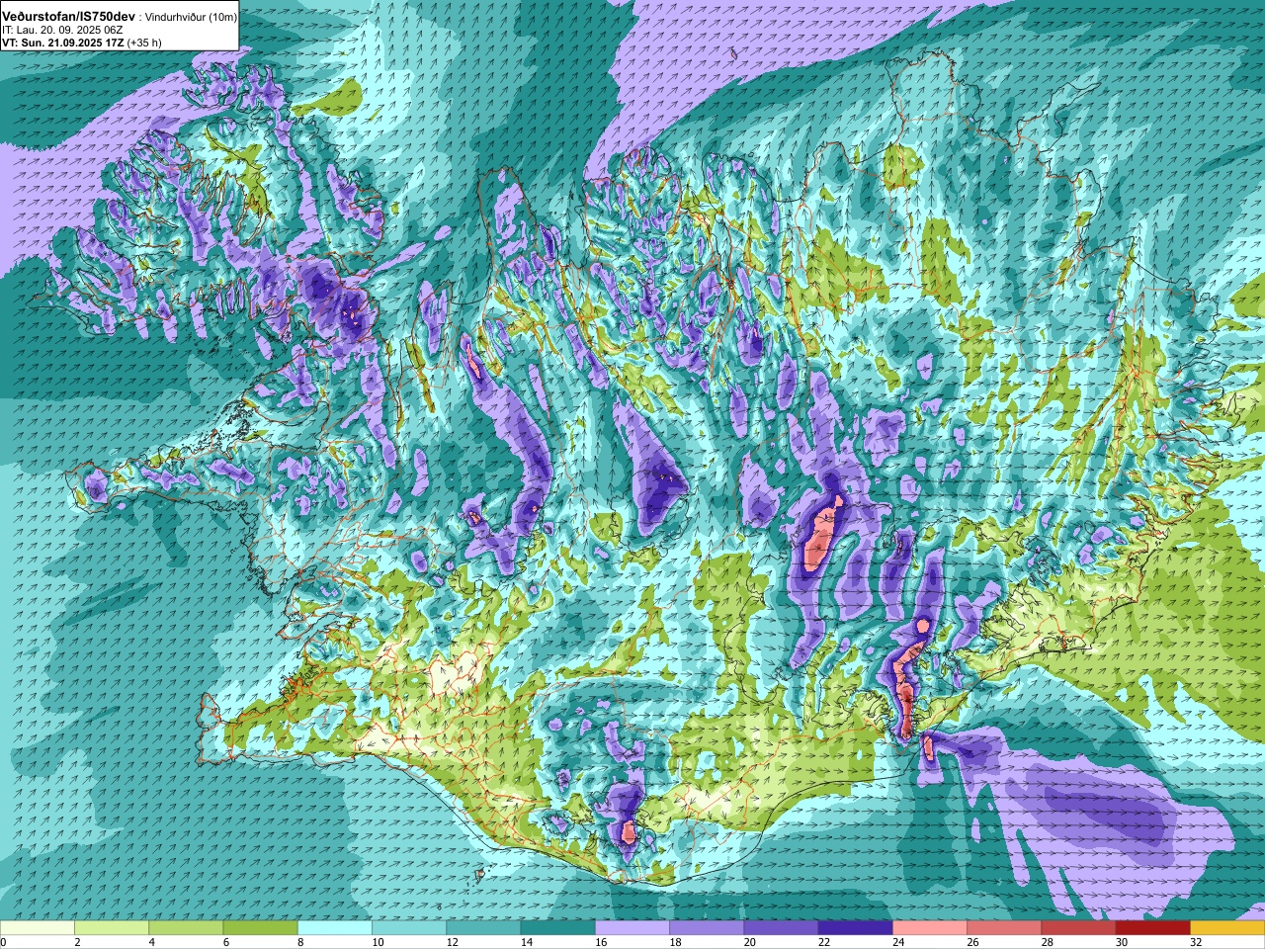
Task: Select the pink 24–26 legend swatch
Action: pos(930,928)
